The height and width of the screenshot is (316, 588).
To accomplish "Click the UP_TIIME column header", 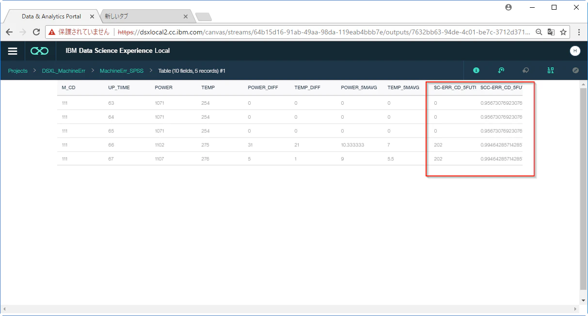I will [119, 88].
